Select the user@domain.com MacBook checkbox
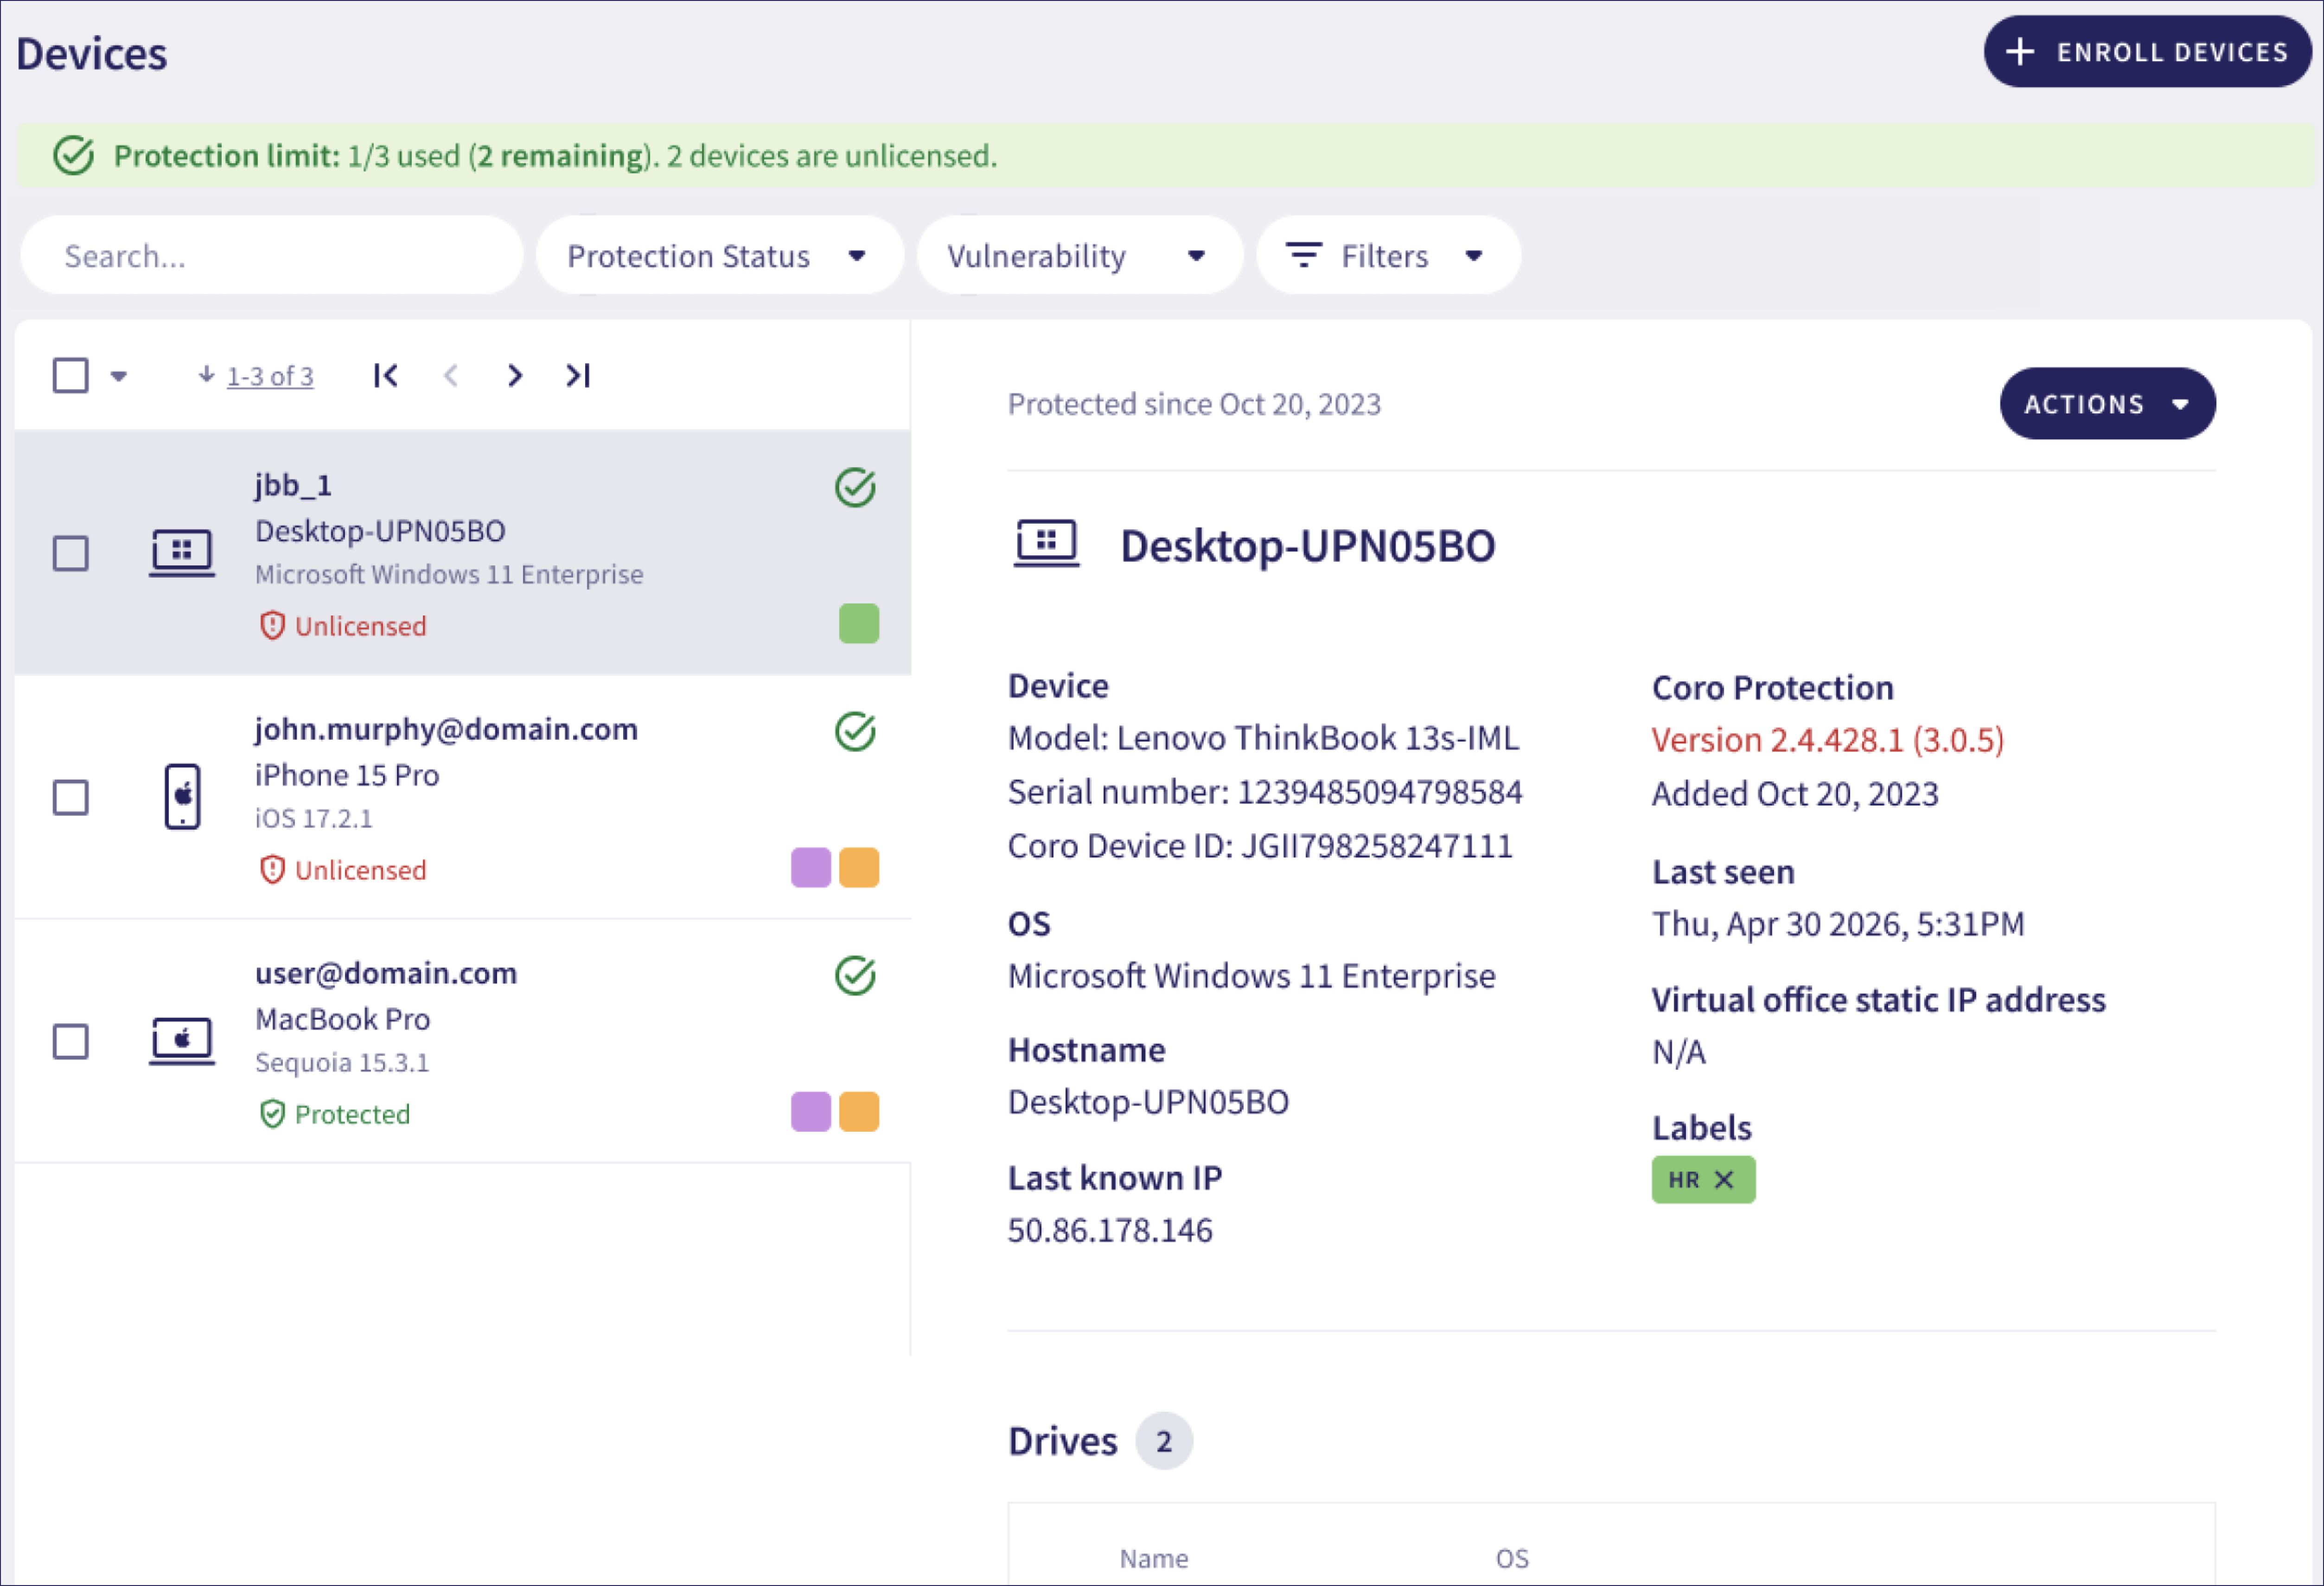The width and height of the screenshot is (2324, 1586). pyautogui.click(x=71, y=1040)
